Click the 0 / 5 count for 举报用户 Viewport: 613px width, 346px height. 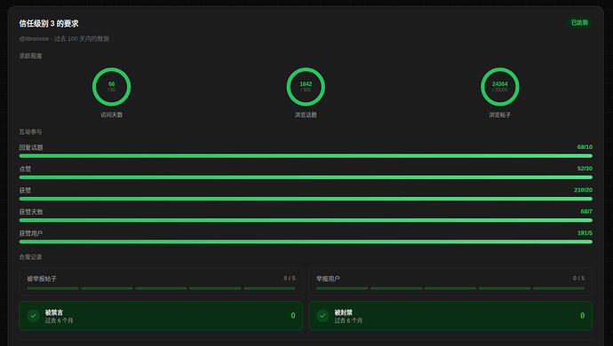(x=578, y=278)
